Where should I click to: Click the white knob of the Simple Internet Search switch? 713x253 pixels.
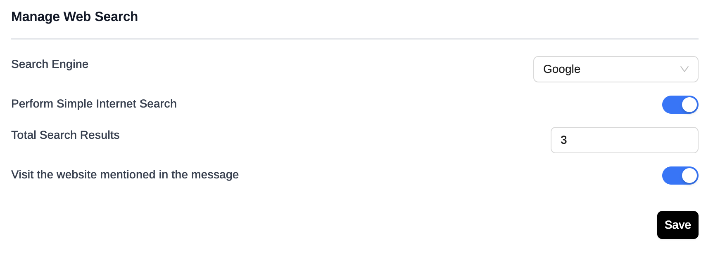pos(689,105)
